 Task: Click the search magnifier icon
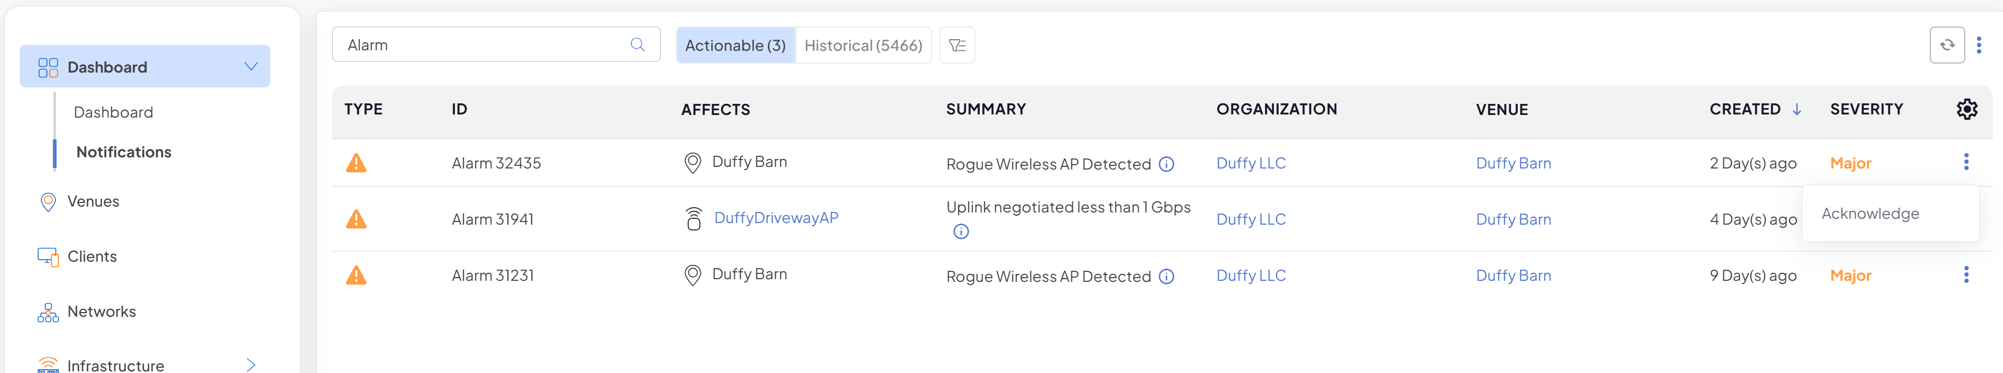[x=637, y=45]
